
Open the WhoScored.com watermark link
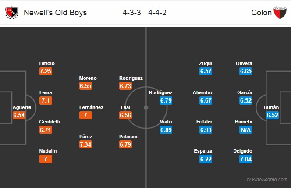[x=267, y=179]
